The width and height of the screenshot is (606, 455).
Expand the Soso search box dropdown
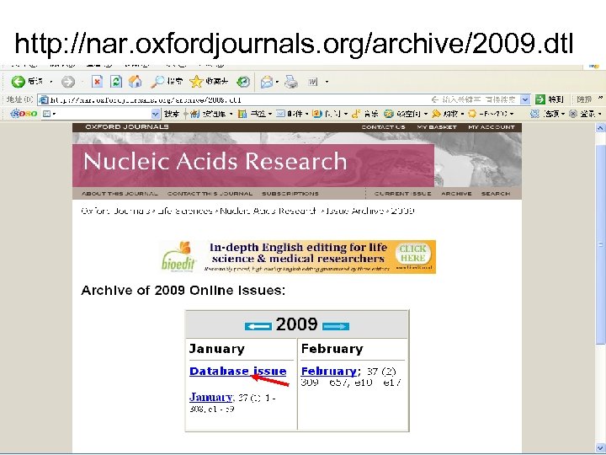tap(155, 114)
